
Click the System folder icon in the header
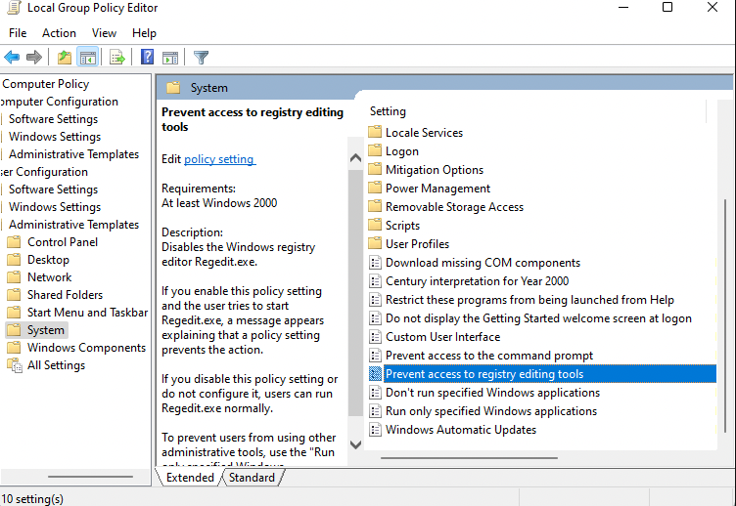pyautogui.click(x=173, y=88)
